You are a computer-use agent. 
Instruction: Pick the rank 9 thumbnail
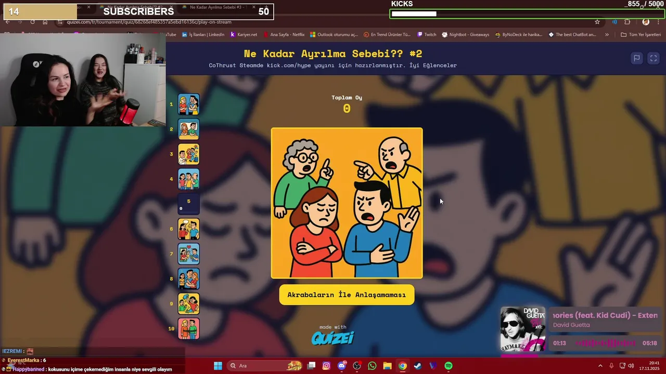pyautogui.click(x=189, y=304)
